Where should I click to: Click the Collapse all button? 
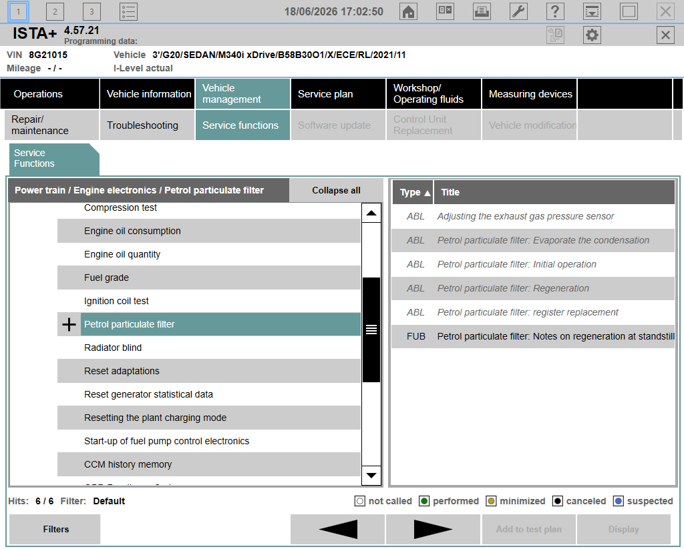336,190
